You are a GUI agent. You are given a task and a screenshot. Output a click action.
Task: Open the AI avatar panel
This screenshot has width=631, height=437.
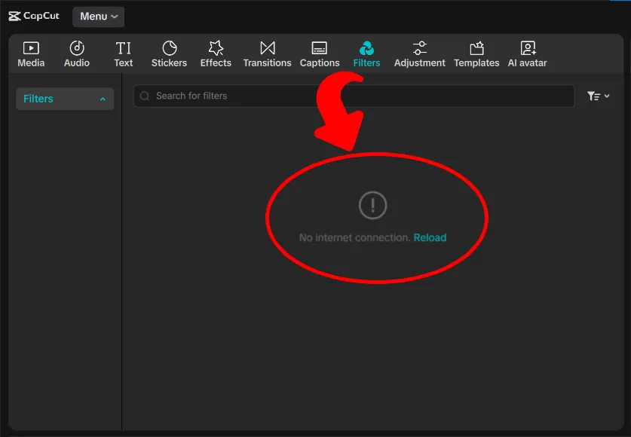point(528,54)
